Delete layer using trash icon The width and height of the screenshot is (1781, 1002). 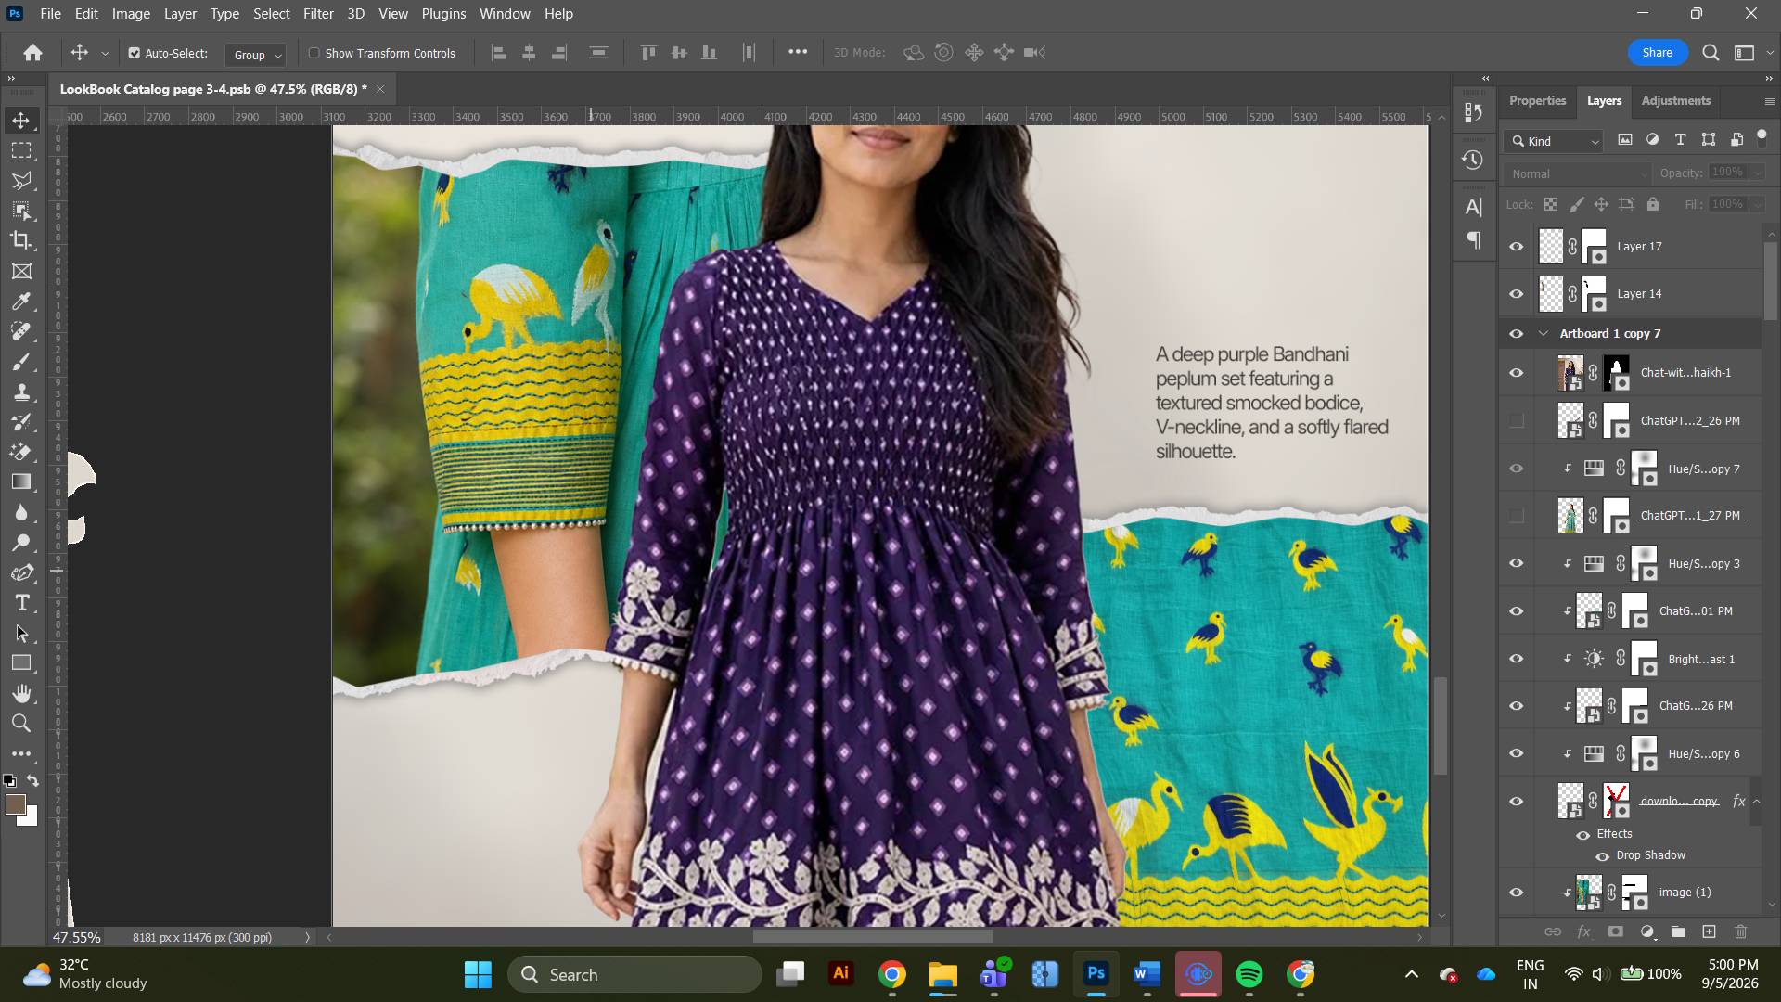(x=1740, y=931)
